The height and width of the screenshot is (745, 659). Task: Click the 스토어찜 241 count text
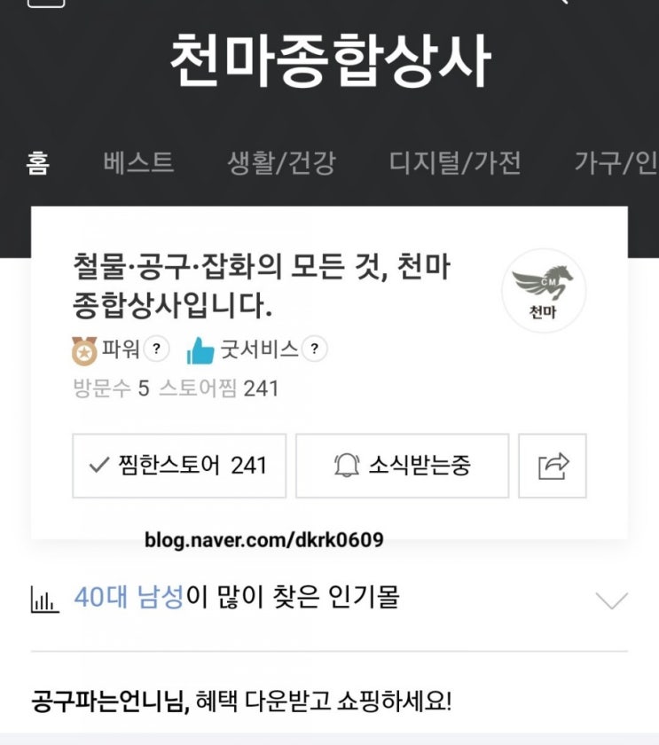pyautogui.click(x=218, y=388)
